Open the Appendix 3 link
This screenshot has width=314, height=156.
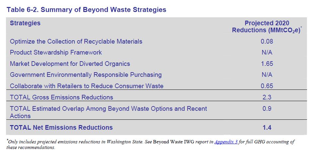[x=227, y=142]
